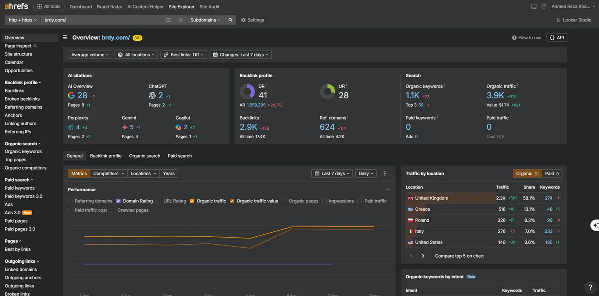Select Paid traffic toggle in location panel
The image size is (599, 296).
pos(552,174)
